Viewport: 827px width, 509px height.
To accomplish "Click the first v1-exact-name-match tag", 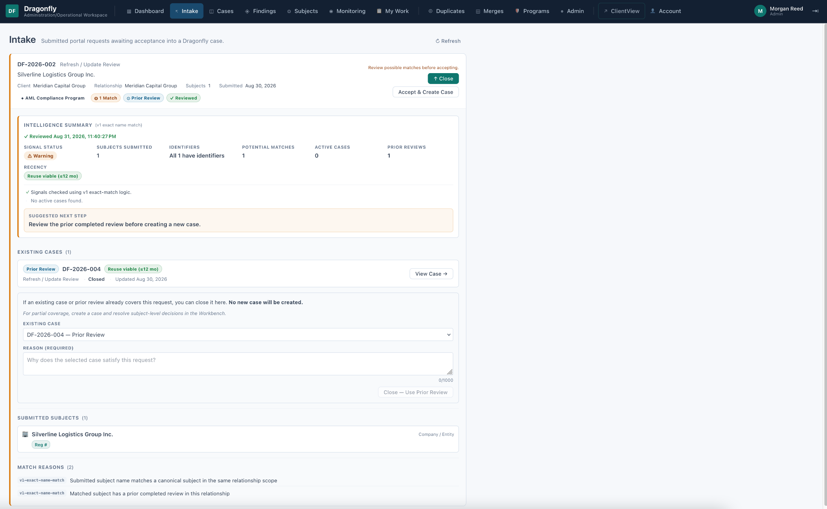I will [42, 480].
